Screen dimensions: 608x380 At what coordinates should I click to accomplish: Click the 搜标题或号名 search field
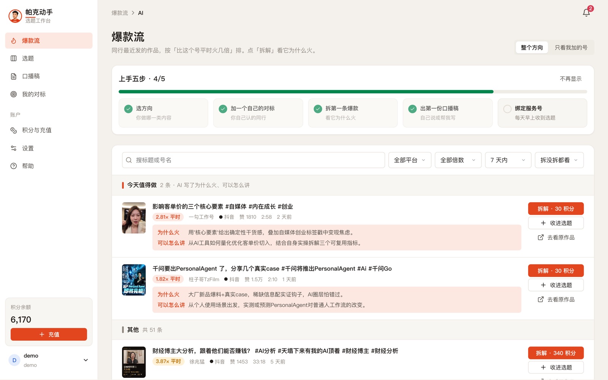[x=253, y=160]
